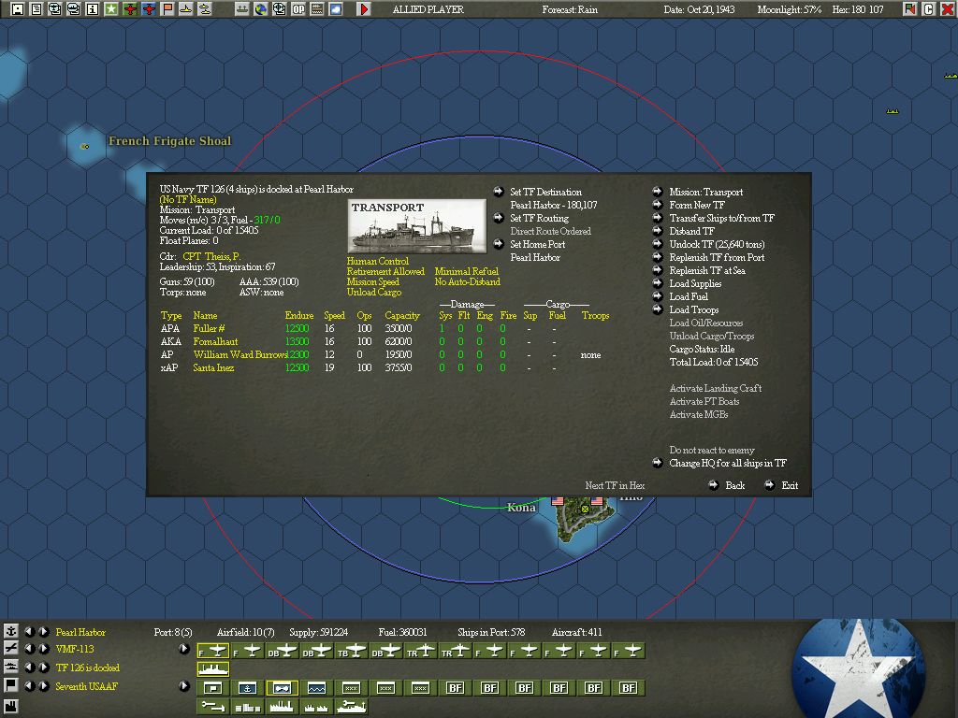Screen dimensions: 958x718
Task: Open ship Santa Inez details
Action: click(x=213, y=367)
